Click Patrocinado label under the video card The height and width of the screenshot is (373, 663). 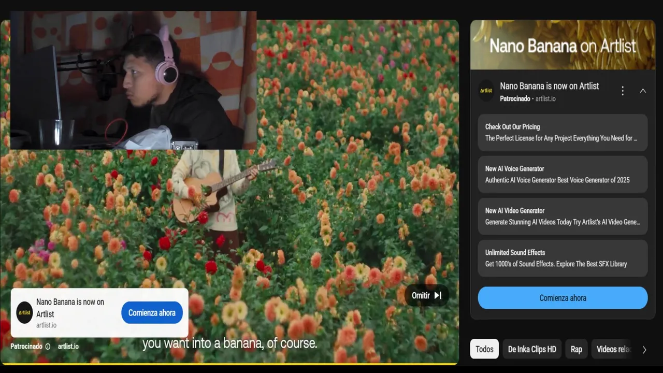(x=26, y=347)
